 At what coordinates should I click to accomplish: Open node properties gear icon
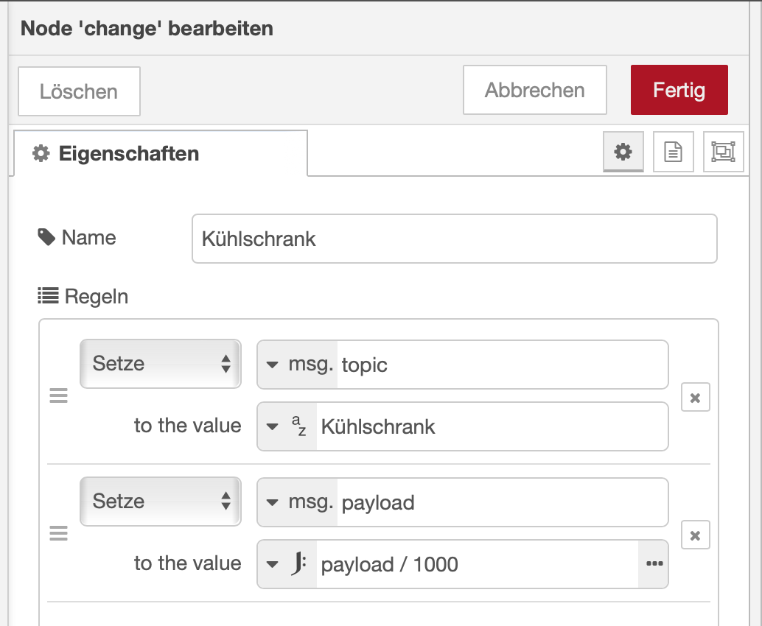click(x=623, y=152)
